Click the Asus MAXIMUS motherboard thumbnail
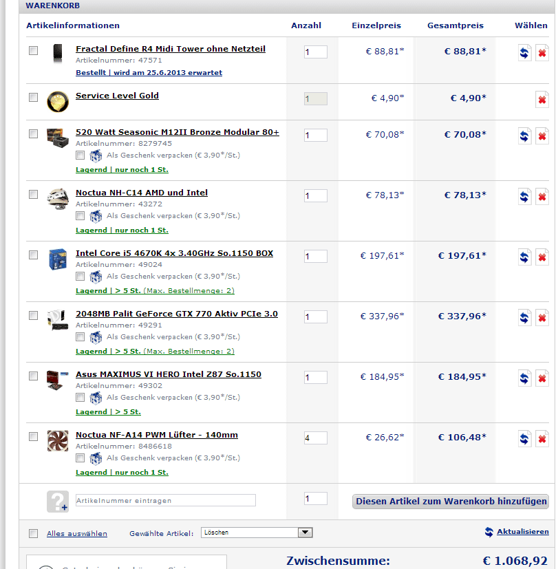Screen dimensions: 558x569 (x=58, y=380)
